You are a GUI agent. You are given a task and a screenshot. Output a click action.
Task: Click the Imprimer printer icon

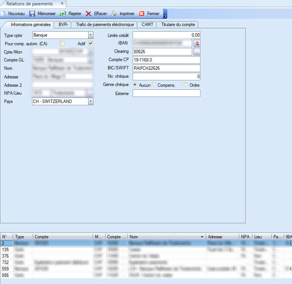tap(114, 14)
